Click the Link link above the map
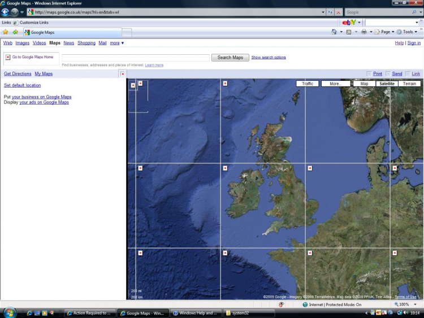Screen dimensions: 424x318 tap(416, 74)
